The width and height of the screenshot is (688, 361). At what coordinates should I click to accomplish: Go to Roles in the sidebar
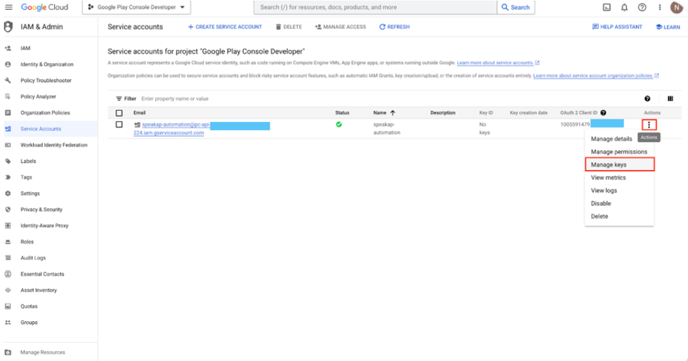27,242
